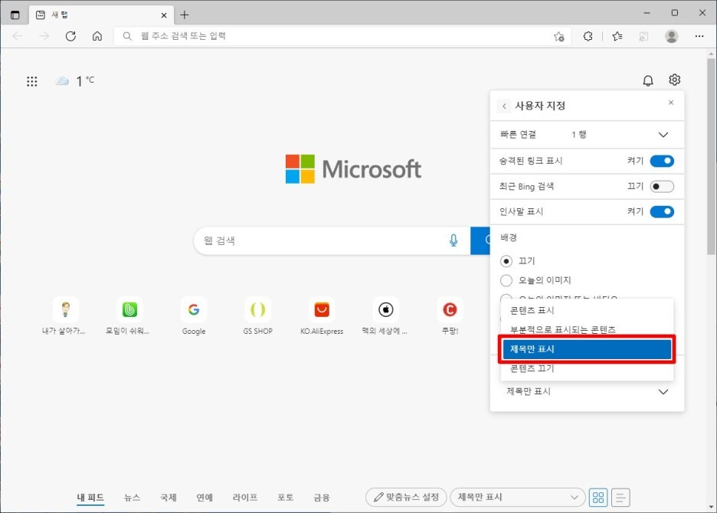
Task: Close the 새 탭 browser tab
Action: 164,15
